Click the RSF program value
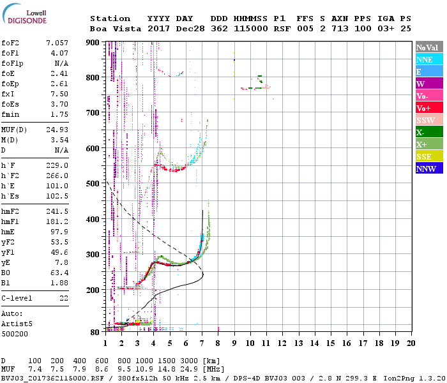This screenshot has width=447, height=383. (x=282, y=29)
